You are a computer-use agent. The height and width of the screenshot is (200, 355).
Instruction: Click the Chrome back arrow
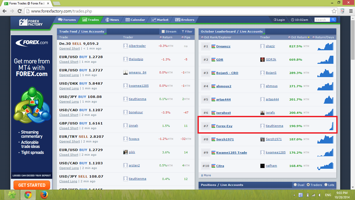[x=4, y=11]
